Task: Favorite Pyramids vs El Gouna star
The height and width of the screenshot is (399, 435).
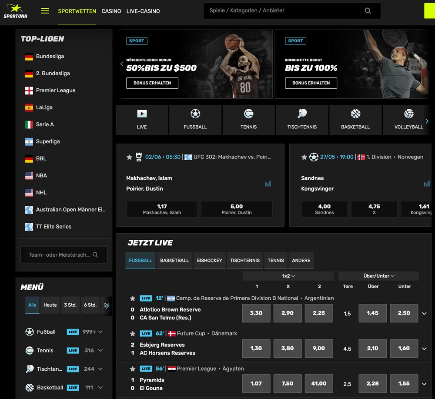Action: (133, 369)
